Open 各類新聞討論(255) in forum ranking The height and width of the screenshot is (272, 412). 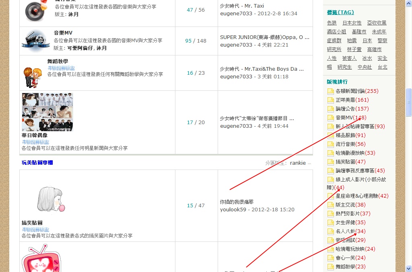coord(357,91)
